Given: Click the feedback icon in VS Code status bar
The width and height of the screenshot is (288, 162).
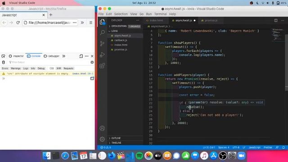Looking at the screenshot, I should point(277,148).
